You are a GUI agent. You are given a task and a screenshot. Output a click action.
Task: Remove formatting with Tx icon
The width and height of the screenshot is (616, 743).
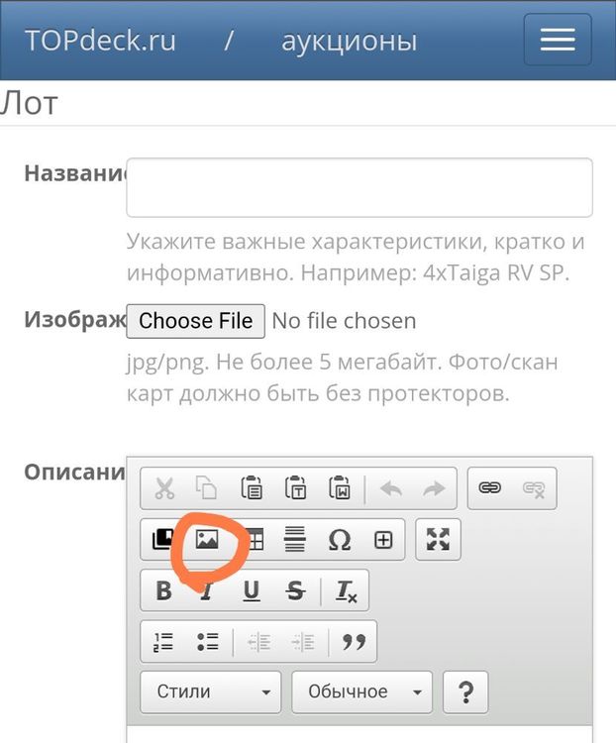click(x=346, y=591)
